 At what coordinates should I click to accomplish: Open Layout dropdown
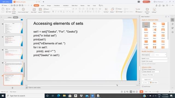pos(40,12)
